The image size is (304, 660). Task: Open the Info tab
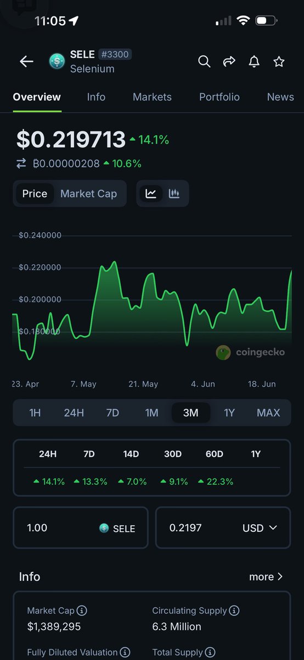pos(96,97)
